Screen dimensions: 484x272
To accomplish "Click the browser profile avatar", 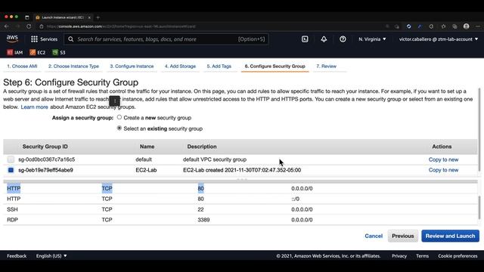I will tap(467, 26).
